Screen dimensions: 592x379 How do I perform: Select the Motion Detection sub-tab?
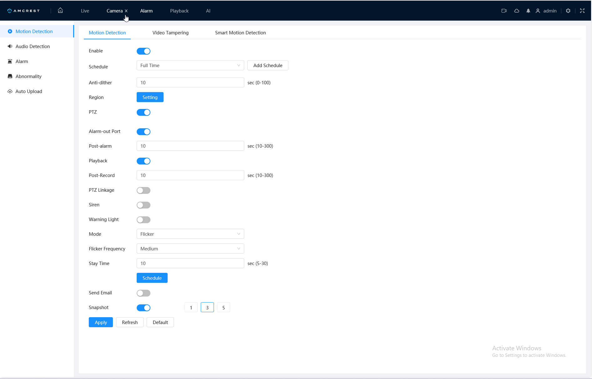107,33
